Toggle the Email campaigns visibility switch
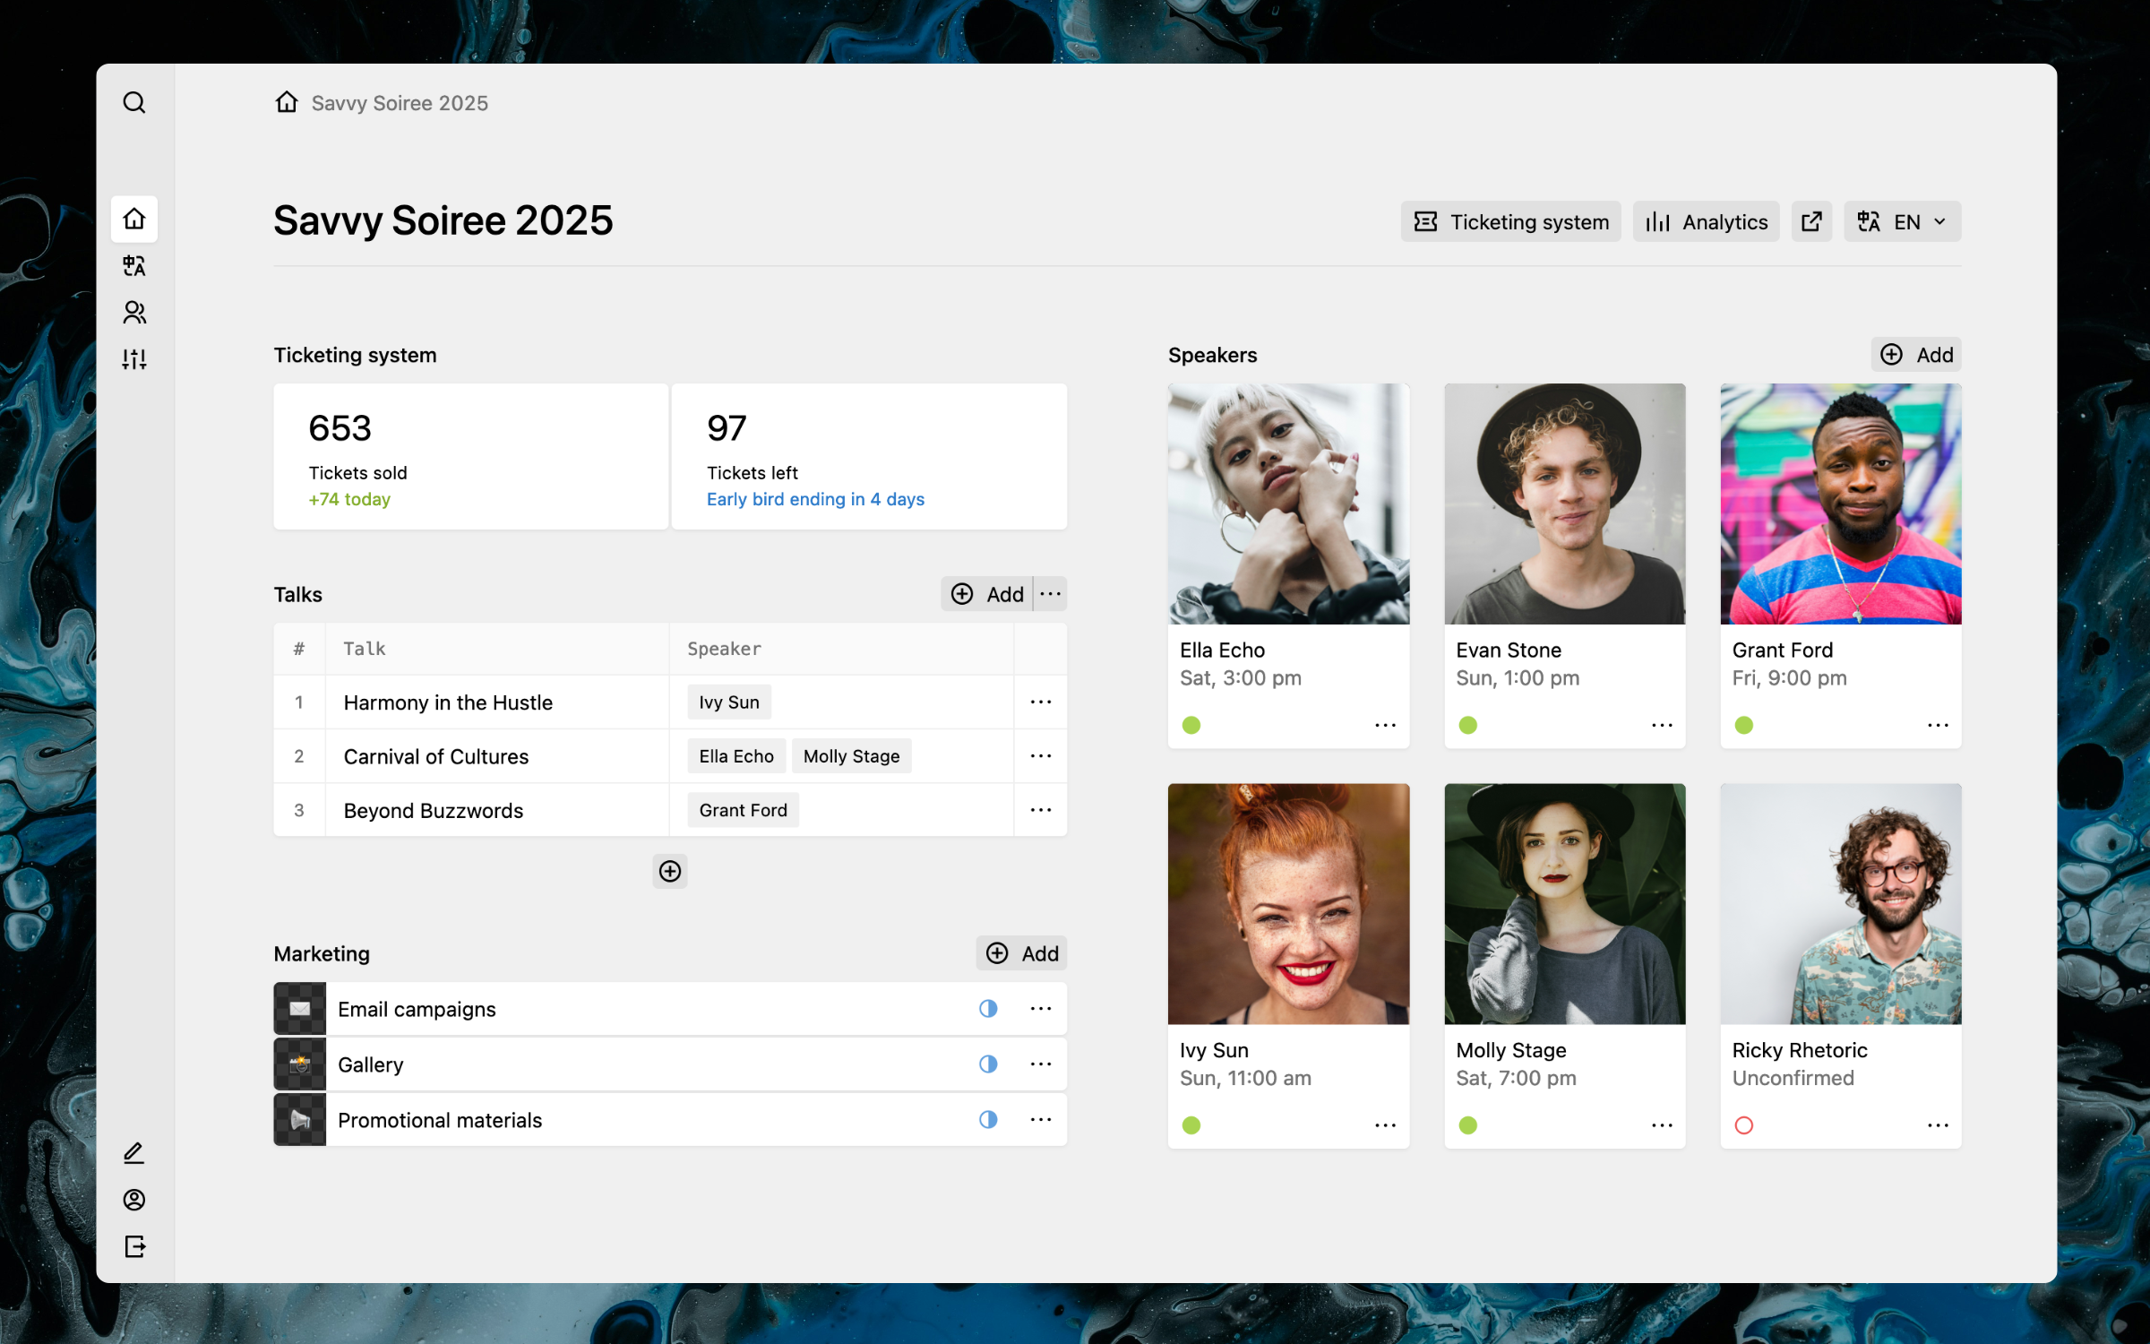 tap(987, 1008)
